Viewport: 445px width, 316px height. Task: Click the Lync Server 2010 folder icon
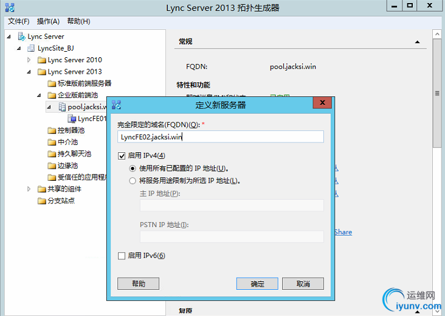[42, 60]
